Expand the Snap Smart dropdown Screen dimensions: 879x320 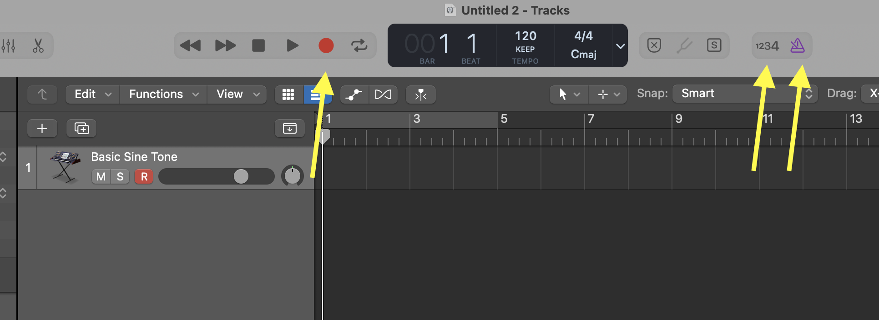(745, 94)
